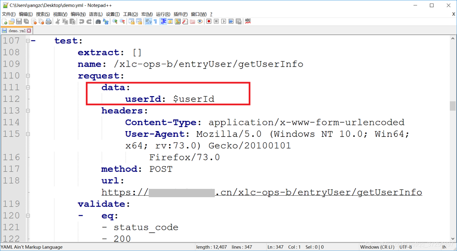
Task: Click the UTF-8 encoding status bar entry
Action: tap(405, 247)
